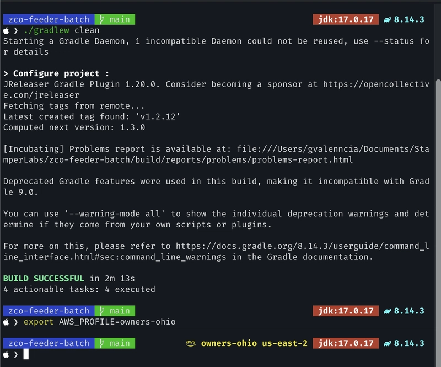Click the 'v1.2.12' tag text
The width and height of the screenshot is (441, 367).
click(162, 117)
